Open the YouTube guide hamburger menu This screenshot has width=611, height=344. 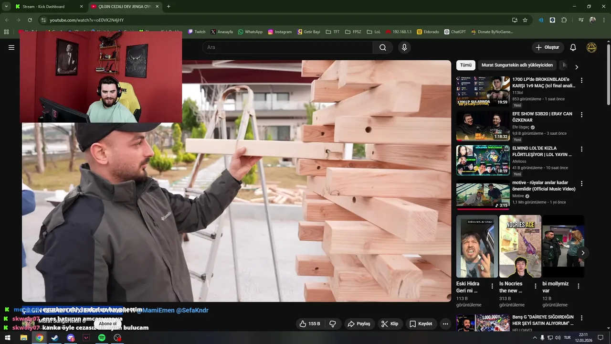pyautogui.click(x=11, y=47)
